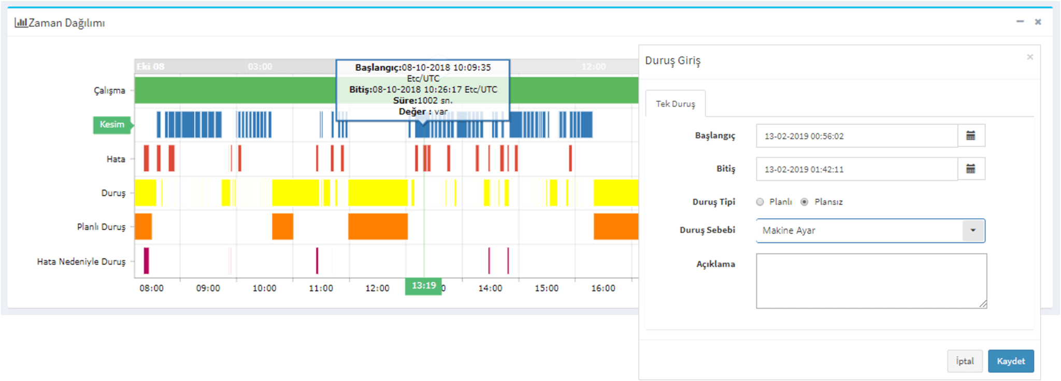Save with the Kaydet button

(1011, 361)
